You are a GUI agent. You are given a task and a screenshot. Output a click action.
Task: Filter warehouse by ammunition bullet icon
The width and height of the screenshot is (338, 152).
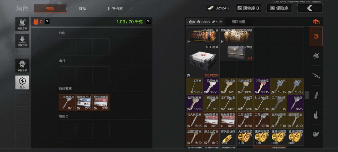coord(316,114)
